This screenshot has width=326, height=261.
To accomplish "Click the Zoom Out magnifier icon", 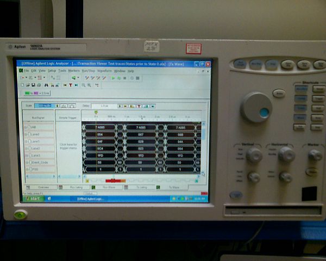I will click(89, 85).
